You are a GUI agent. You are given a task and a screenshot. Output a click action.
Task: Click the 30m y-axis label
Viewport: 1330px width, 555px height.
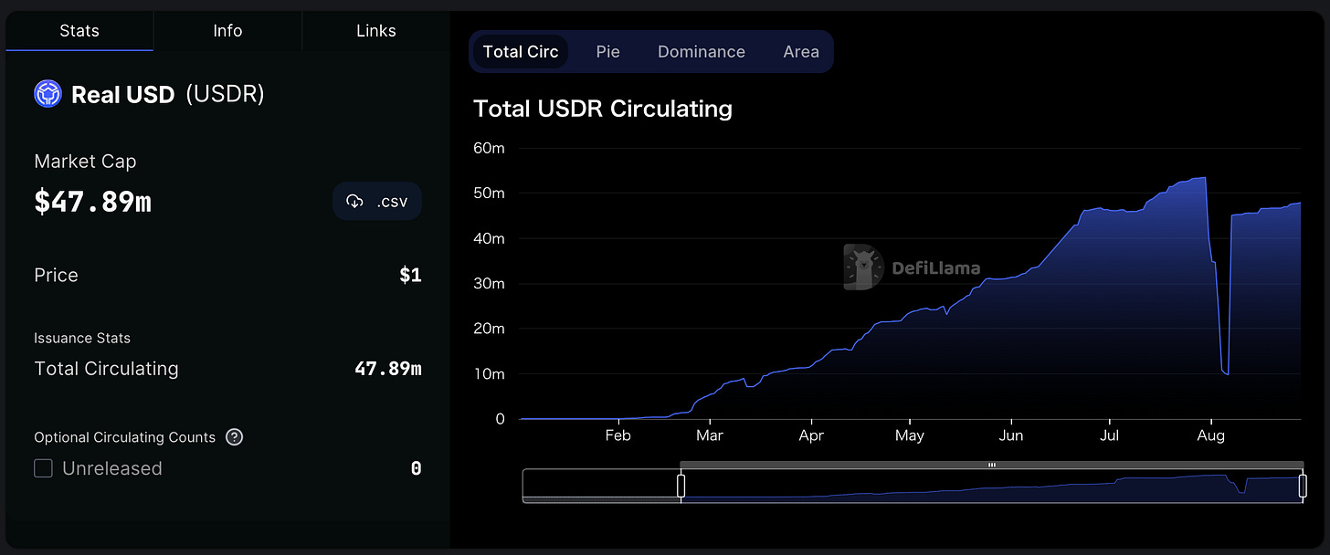point(489,283)
